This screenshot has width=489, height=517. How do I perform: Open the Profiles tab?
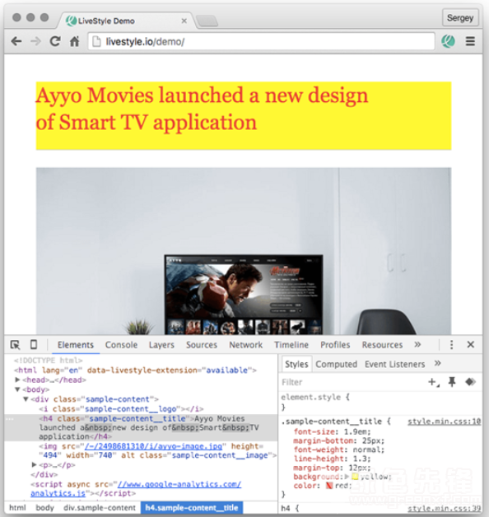click(335, 345)
